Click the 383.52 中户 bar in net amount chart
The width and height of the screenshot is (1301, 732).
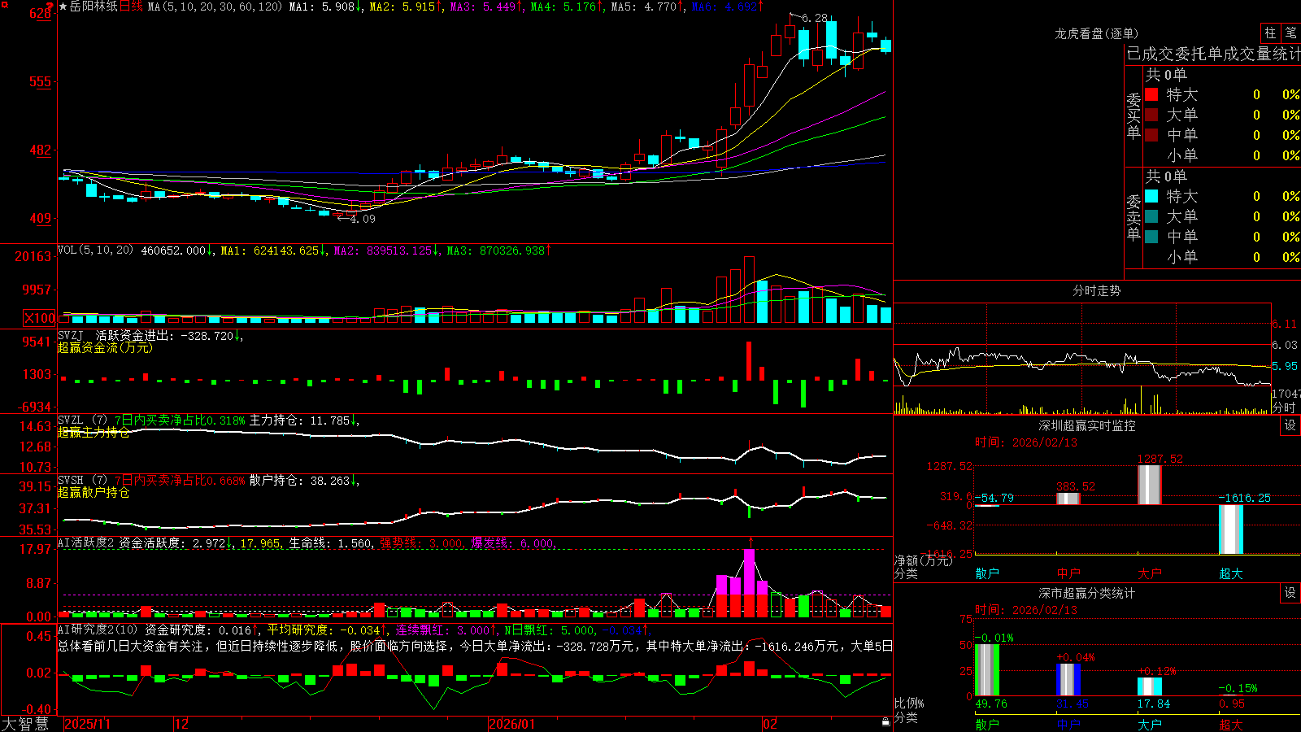pos(1068,499)
